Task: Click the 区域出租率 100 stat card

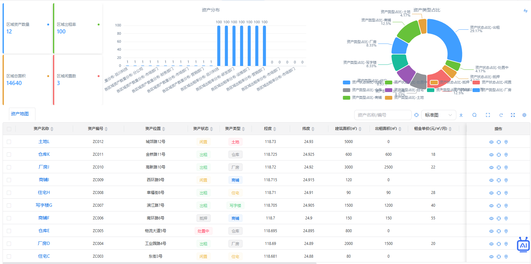Action: (78, 28)
